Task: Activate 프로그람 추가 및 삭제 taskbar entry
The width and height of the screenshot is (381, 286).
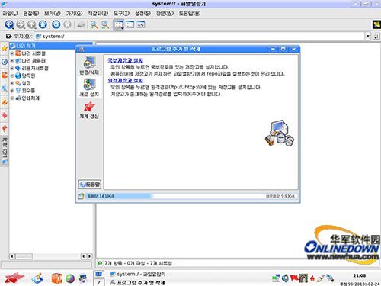Action: point(137,282)
